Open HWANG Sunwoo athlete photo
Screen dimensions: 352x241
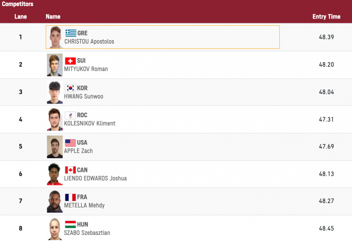coord(55,92)
